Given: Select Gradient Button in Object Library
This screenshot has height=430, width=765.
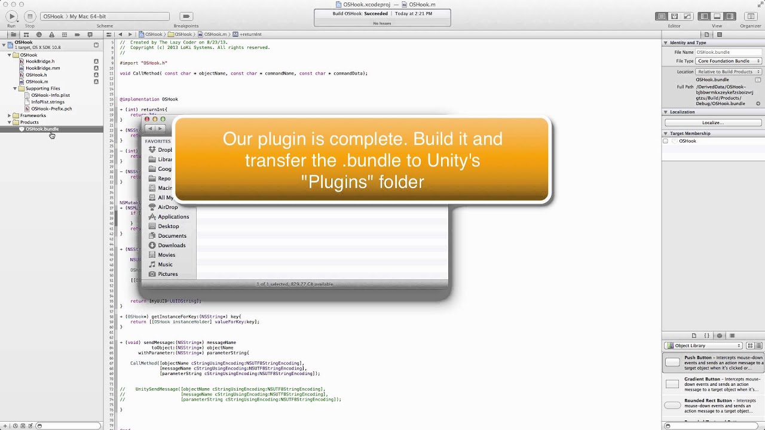Looking at the screenshot, I should click(x=713, y=384).
